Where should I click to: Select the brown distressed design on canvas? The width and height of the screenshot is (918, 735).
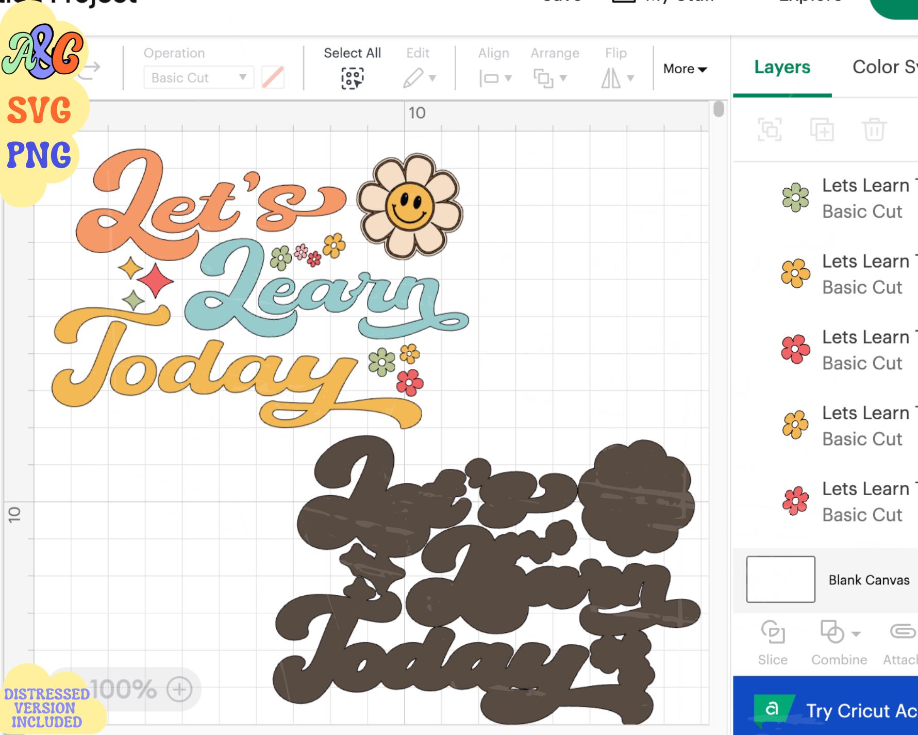pyautogui.click(x=487, y=580)
